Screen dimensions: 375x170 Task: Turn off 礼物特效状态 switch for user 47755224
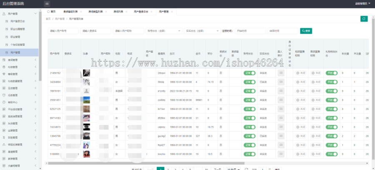click(332, 145)
